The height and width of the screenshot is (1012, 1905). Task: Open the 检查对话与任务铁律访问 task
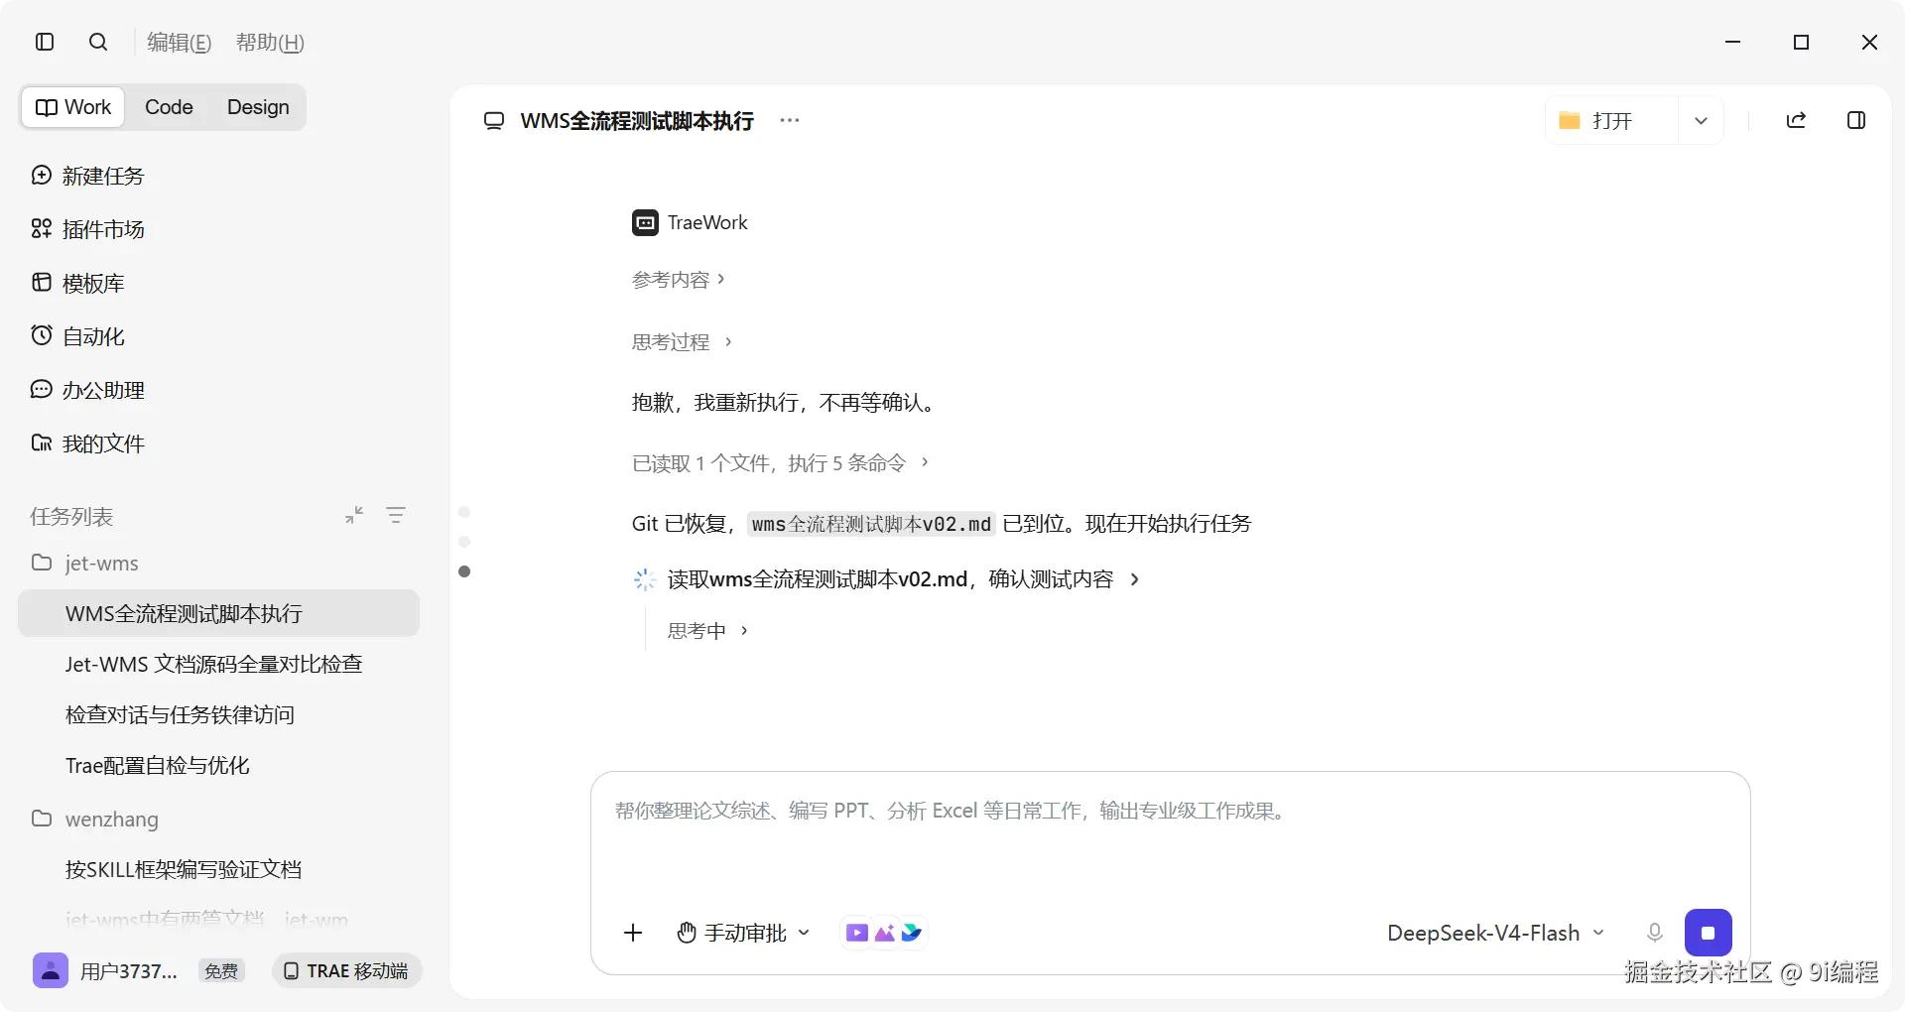(180, 714)
